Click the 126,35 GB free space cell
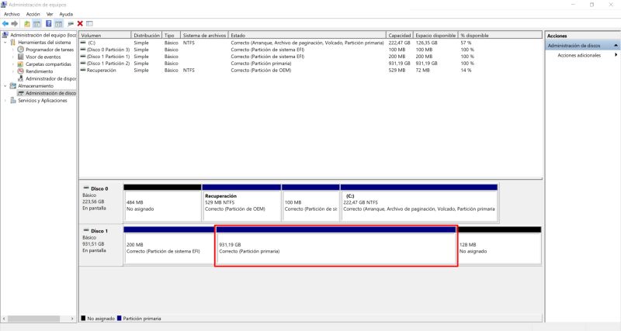Viewport: 621px width, 331px height. (x=426, y=43)
